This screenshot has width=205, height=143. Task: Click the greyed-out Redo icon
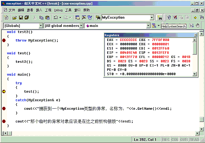(x=66, y=17)
